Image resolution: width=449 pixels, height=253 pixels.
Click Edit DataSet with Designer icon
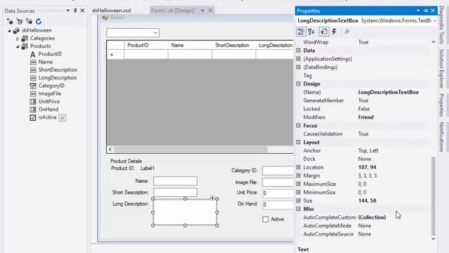(x=20, y=21)
